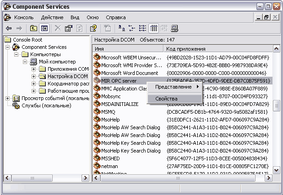Open the Вид menu
The image size is (283, 195).
coord(75,17)
